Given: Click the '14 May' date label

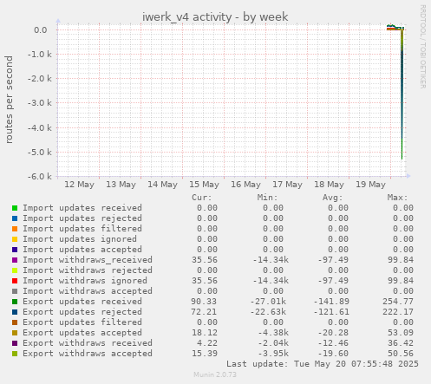Looking at the screenshot, I should (x=162, y=185).
